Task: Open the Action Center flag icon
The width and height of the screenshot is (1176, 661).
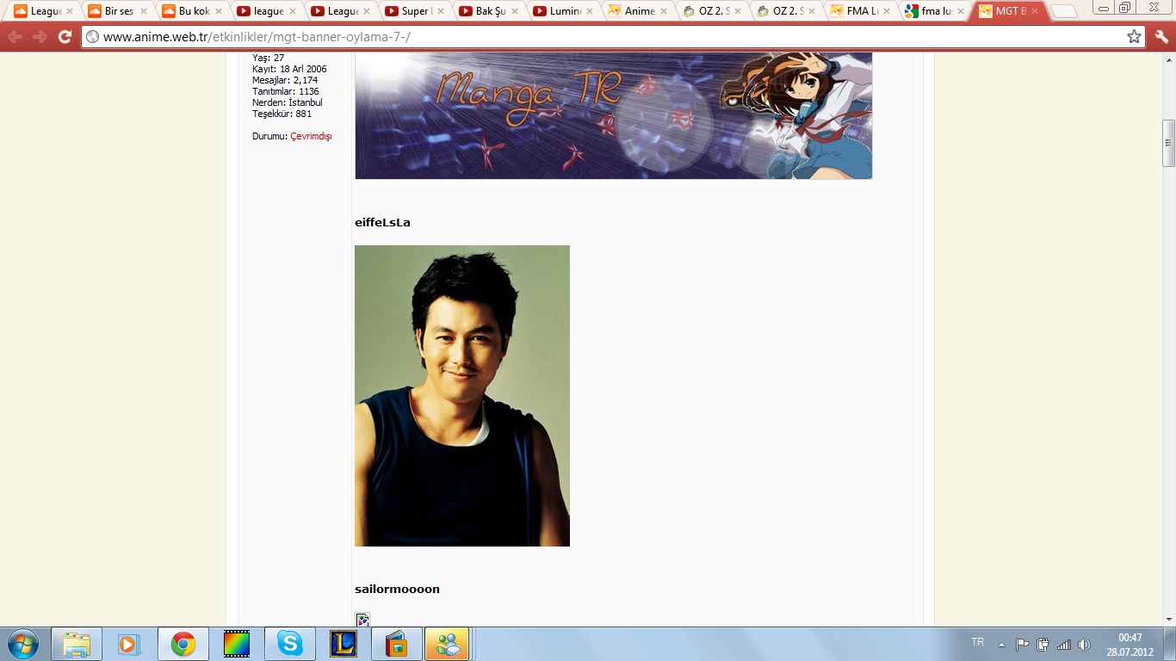Action: coord(1023,645)
